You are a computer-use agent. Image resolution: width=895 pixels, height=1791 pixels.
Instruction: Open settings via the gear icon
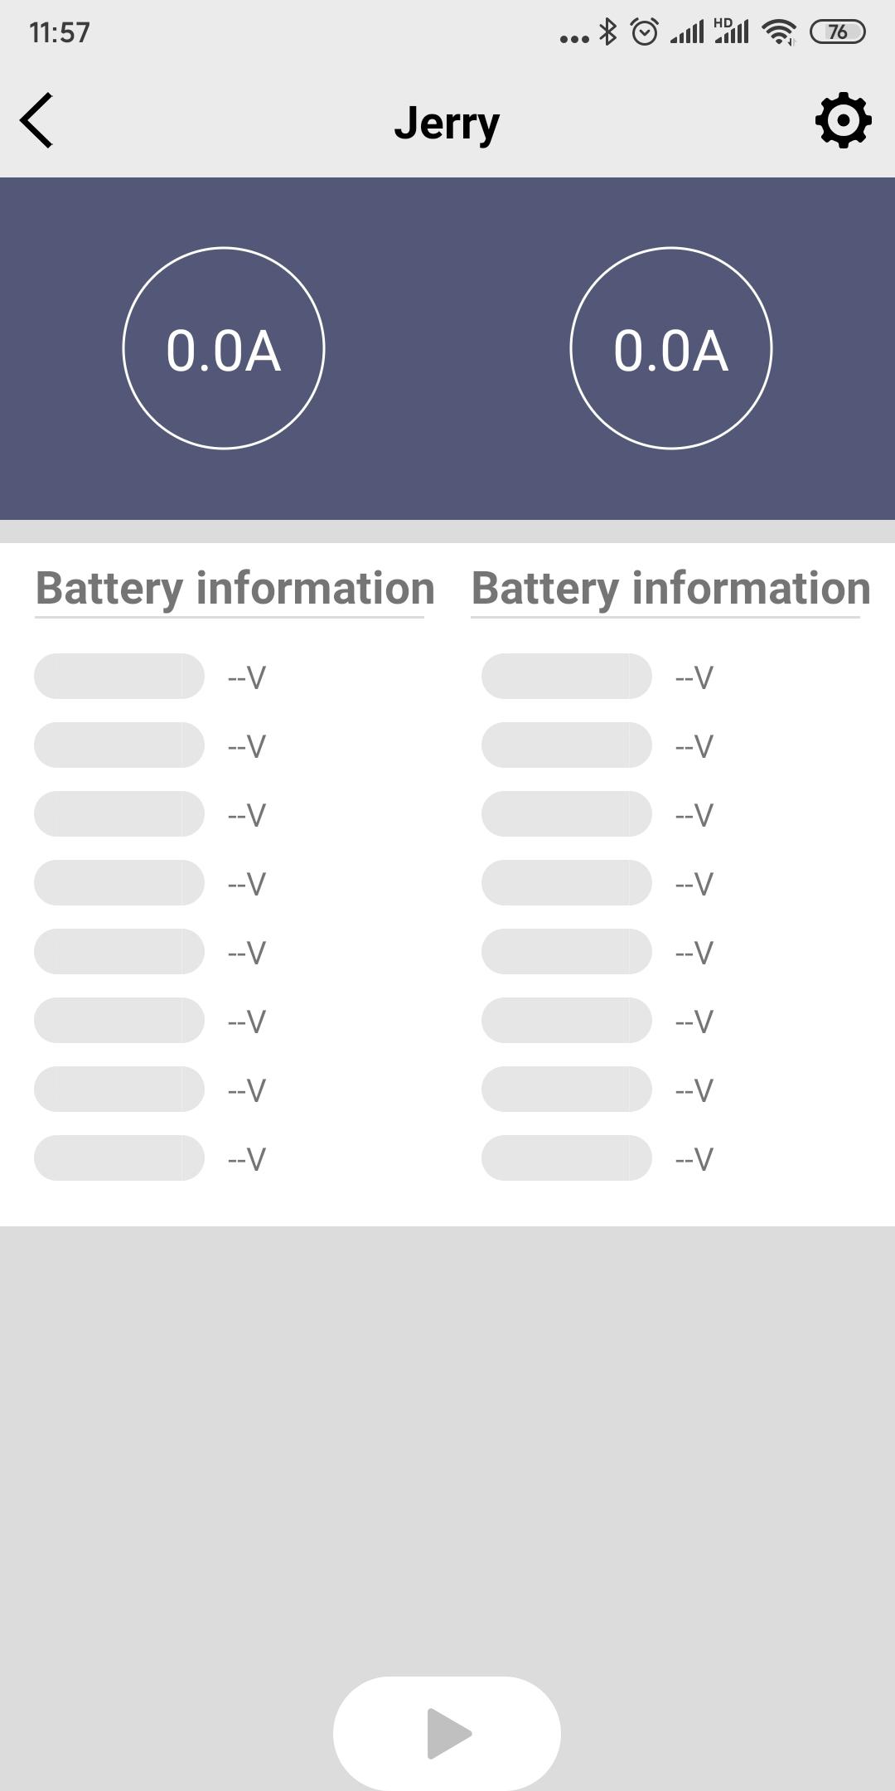(843, 121)
